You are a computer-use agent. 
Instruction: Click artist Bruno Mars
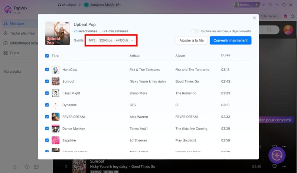(x=138, y=93)
